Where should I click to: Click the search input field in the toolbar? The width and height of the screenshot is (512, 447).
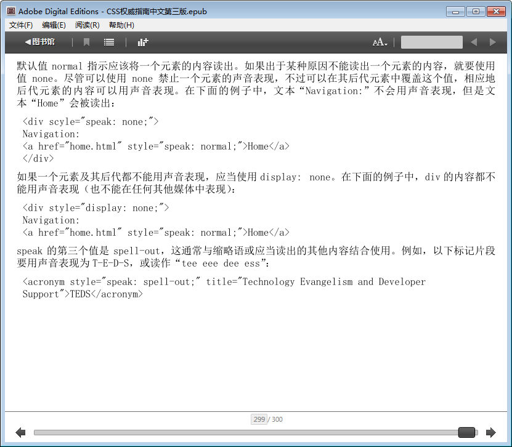(431, 42)
